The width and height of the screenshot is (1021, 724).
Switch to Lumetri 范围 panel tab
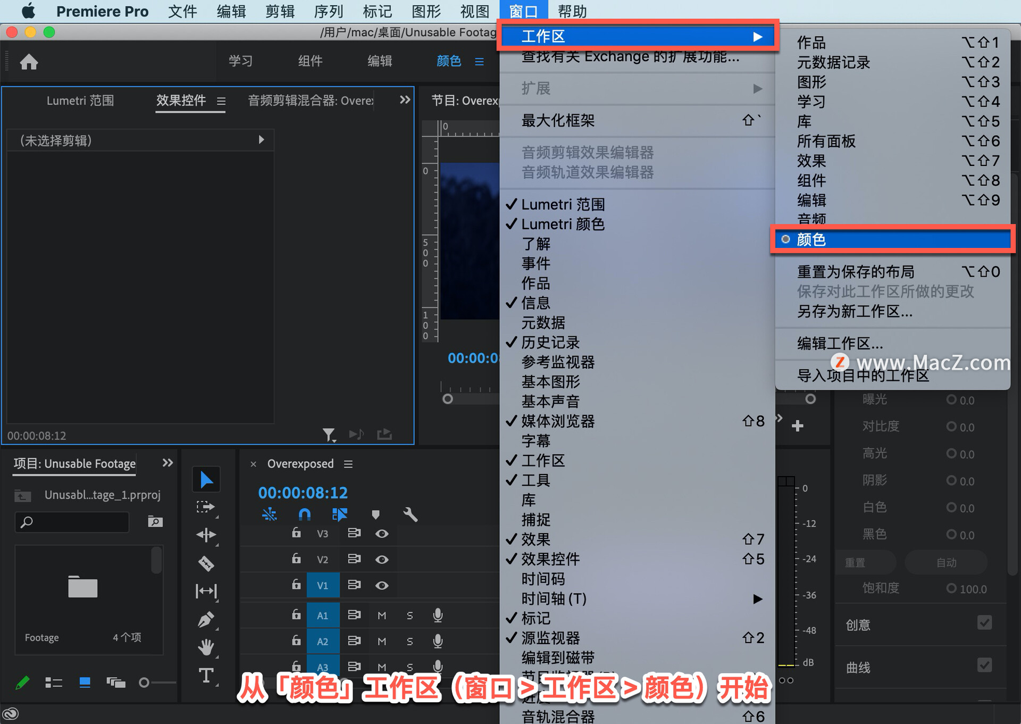point(80,101)
